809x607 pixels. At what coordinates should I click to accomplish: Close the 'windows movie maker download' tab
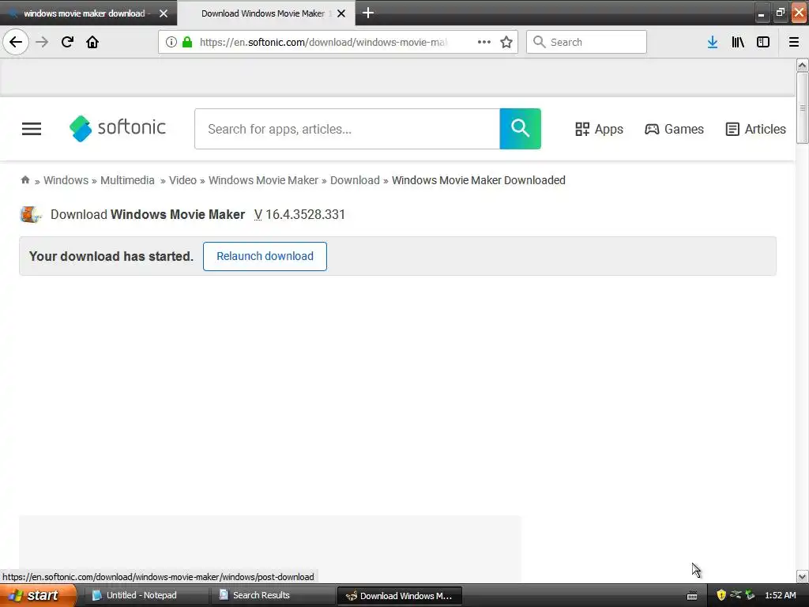(x=164, y=13)
